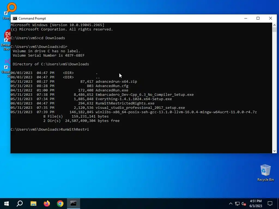This screenshot has height=209, width=279.
Task: Show hidden system tray icons
Action: pyautogui.click(x=231, y=204)
